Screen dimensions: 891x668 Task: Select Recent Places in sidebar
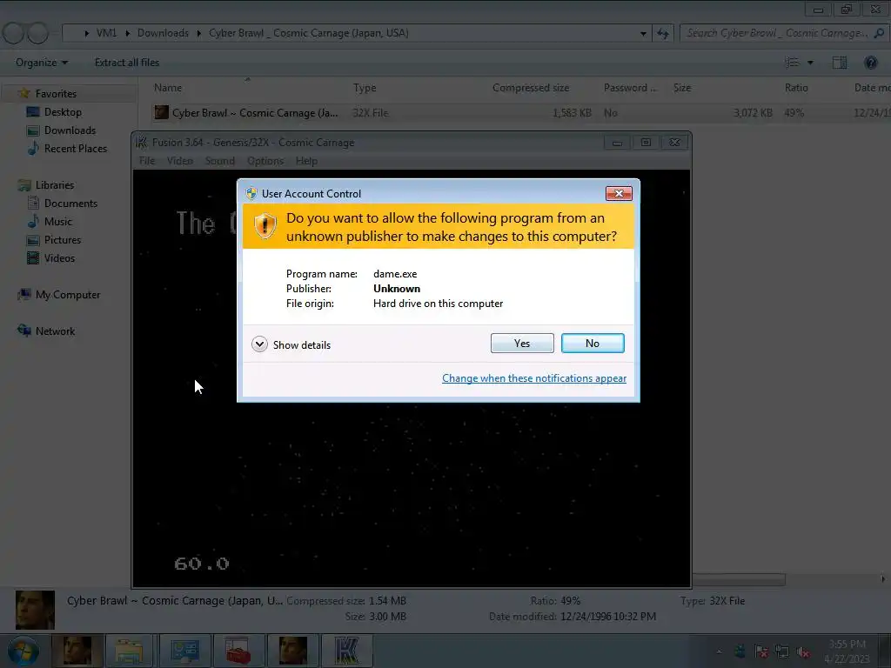76,148
